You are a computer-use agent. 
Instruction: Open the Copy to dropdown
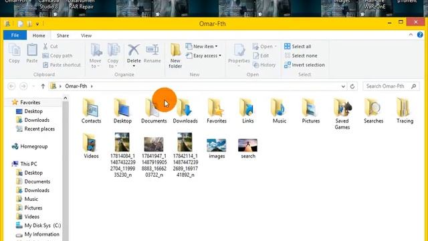point(113,56)
